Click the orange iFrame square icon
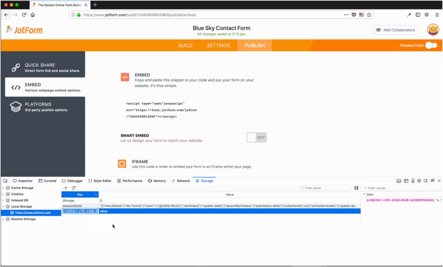Image resolution: width=443 pixels, height=267 pixels. [x=122, y=163]
